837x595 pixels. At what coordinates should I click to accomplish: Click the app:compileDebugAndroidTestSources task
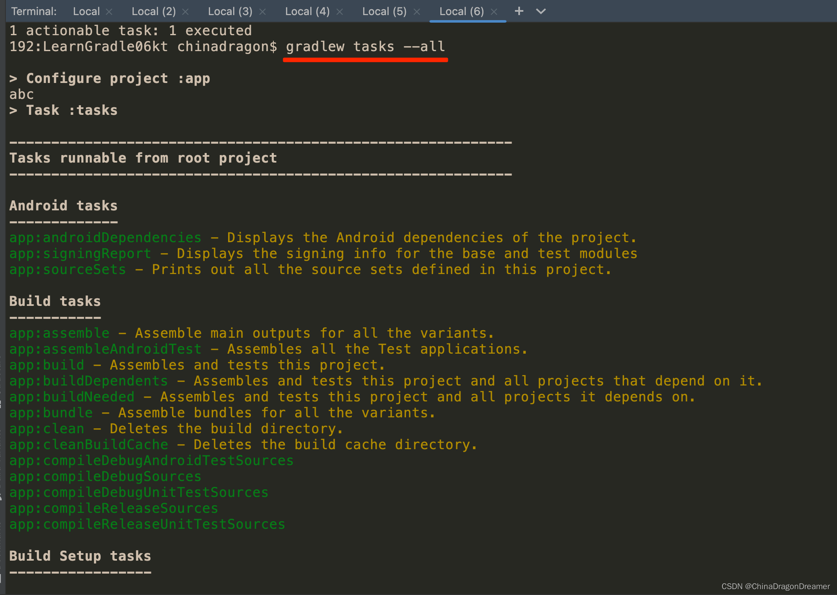[x=151, y=460]
